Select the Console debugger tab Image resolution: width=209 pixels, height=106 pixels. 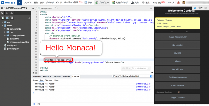76,77
